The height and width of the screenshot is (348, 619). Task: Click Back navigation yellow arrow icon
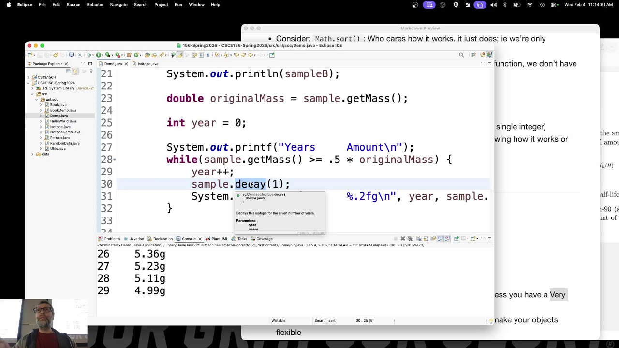(x=251, y=55)
